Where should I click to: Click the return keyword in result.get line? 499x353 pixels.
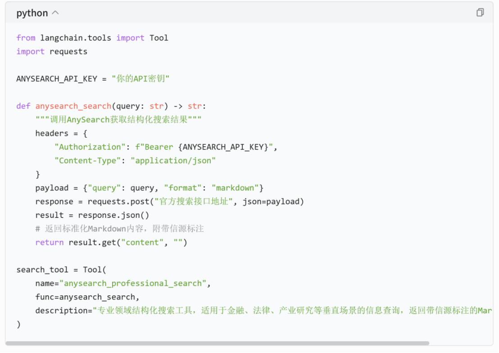tap(50, 243)
